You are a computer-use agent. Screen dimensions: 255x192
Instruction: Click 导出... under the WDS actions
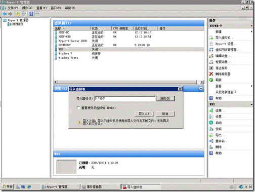(220, 135)
